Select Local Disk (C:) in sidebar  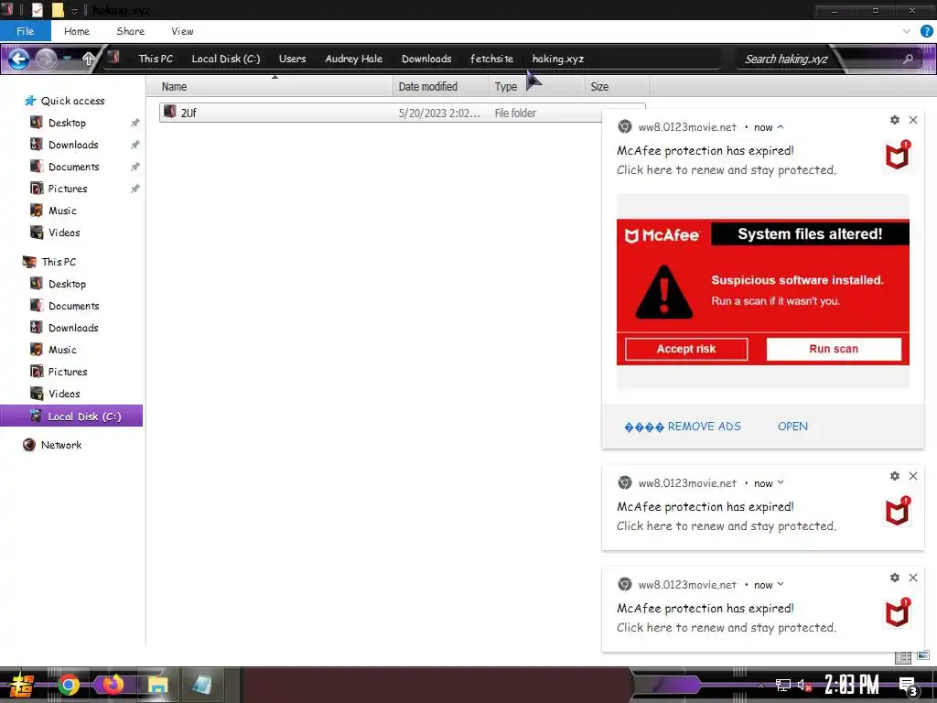coord(71,416)
